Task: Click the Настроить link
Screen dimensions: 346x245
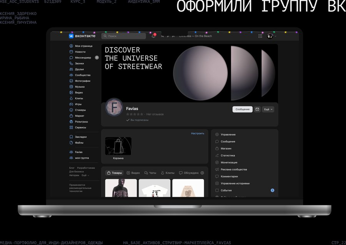Action: (x=198, y=134)
